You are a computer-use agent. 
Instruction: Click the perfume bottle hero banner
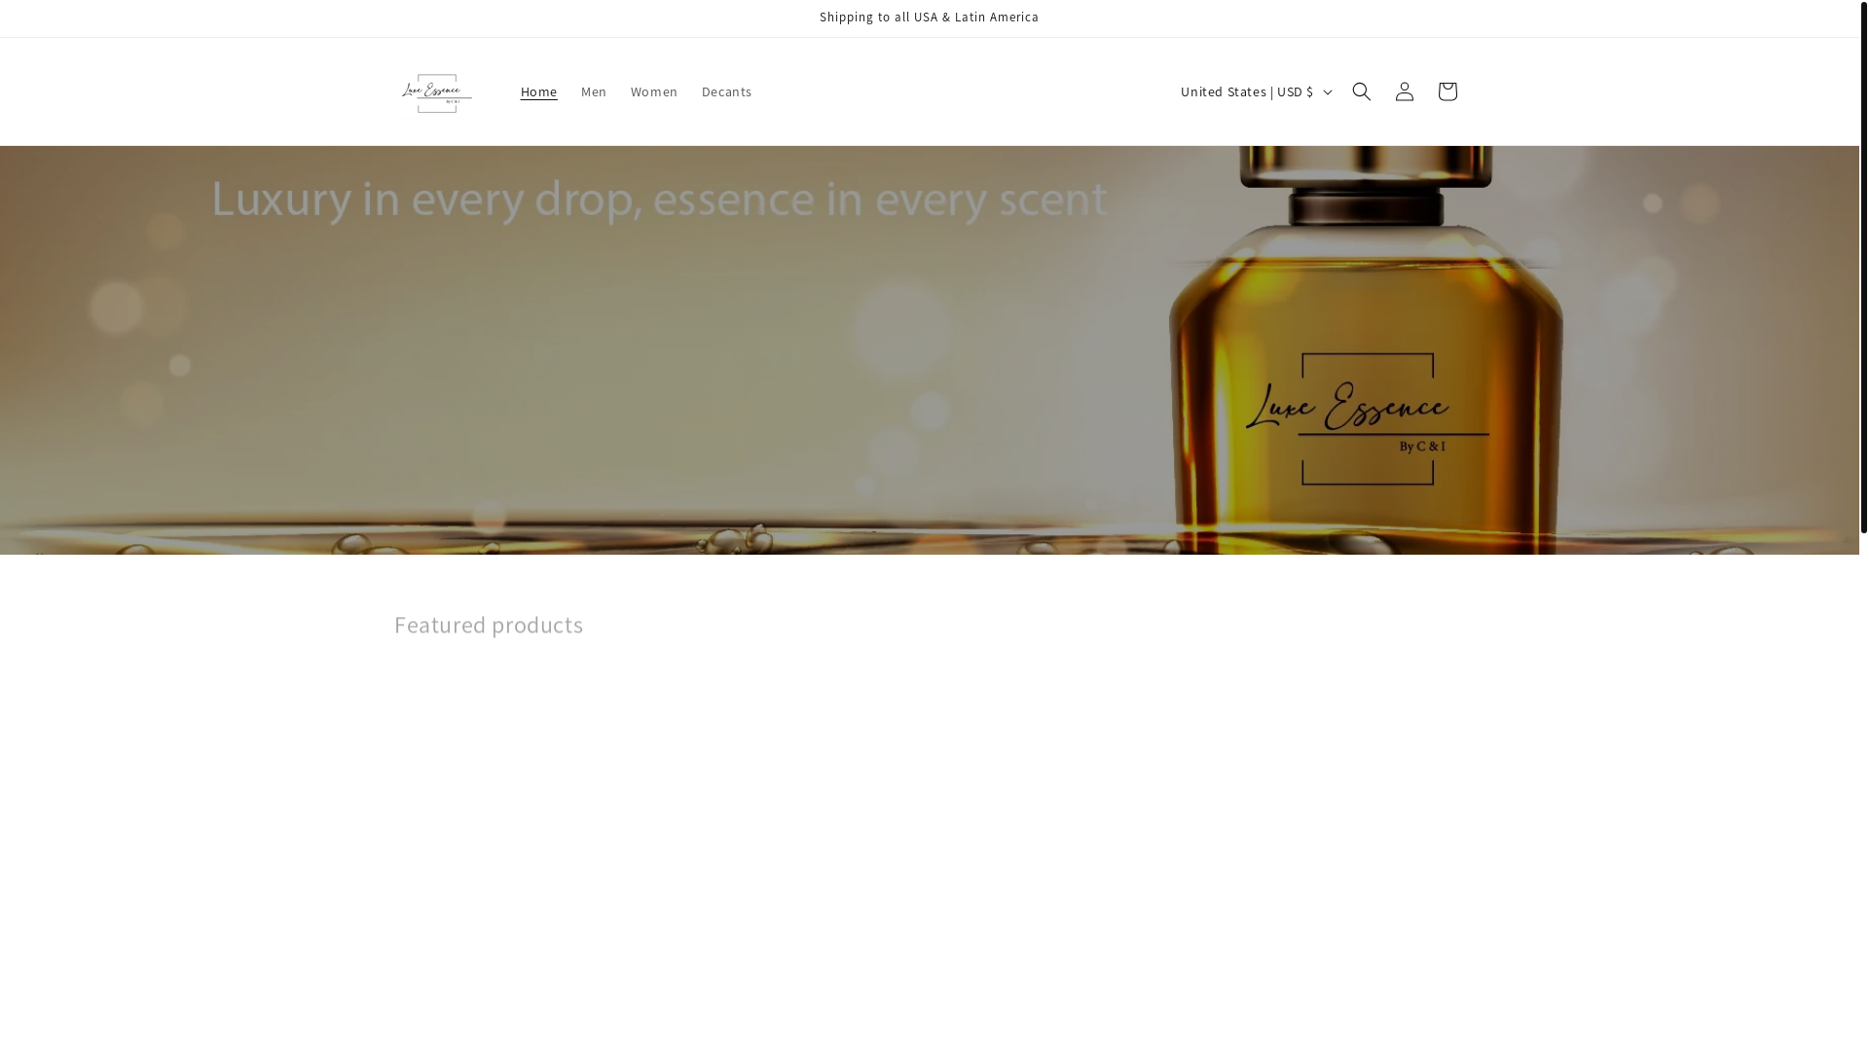(x=930, y=350)
